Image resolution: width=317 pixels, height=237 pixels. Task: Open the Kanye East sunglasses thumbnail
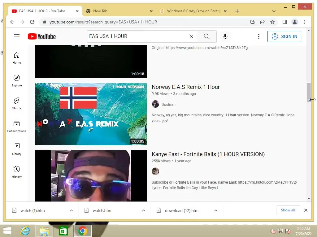pos(91,176)
